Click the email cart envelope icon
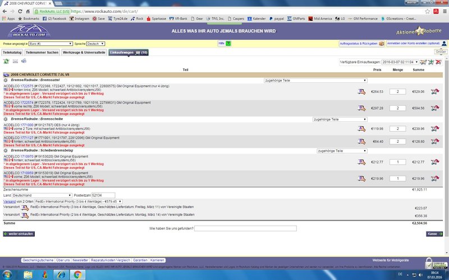 [x=15, y=61]
